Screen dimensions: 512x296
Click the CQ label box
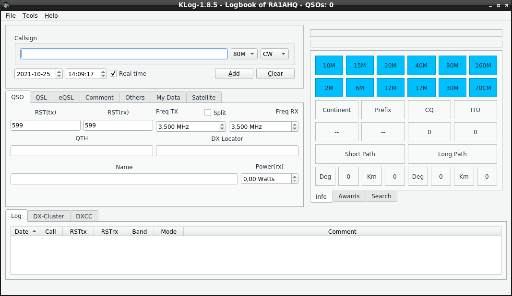[x=429, y=110]
